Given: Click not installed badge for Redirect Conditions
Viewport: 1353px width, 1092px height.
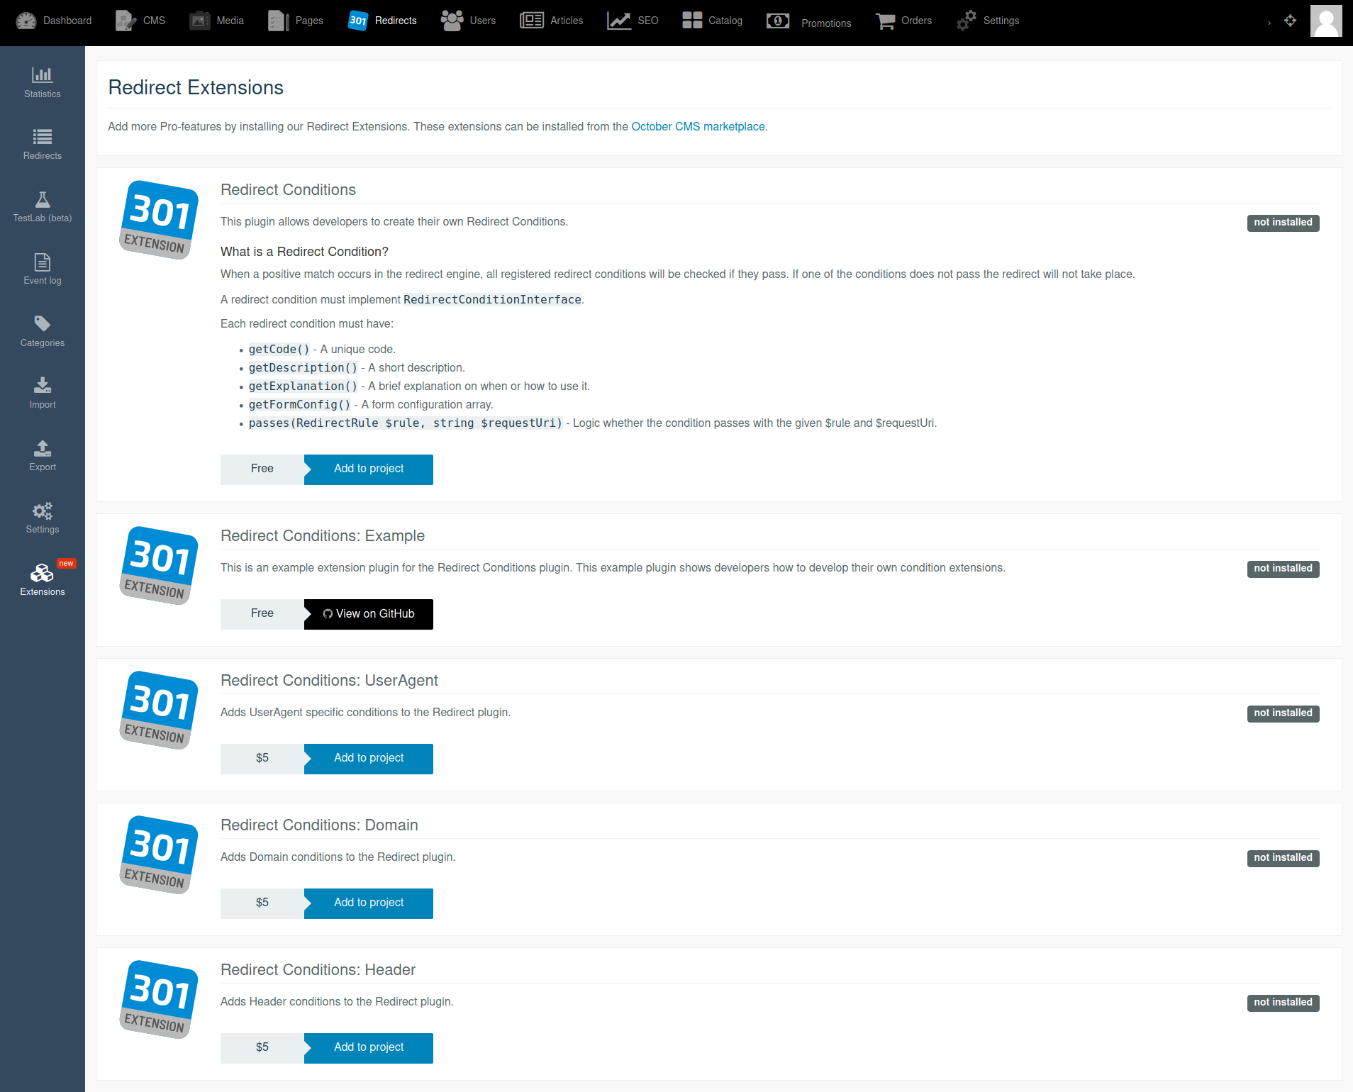Looking at the screenshot, I should [1283, 223].
